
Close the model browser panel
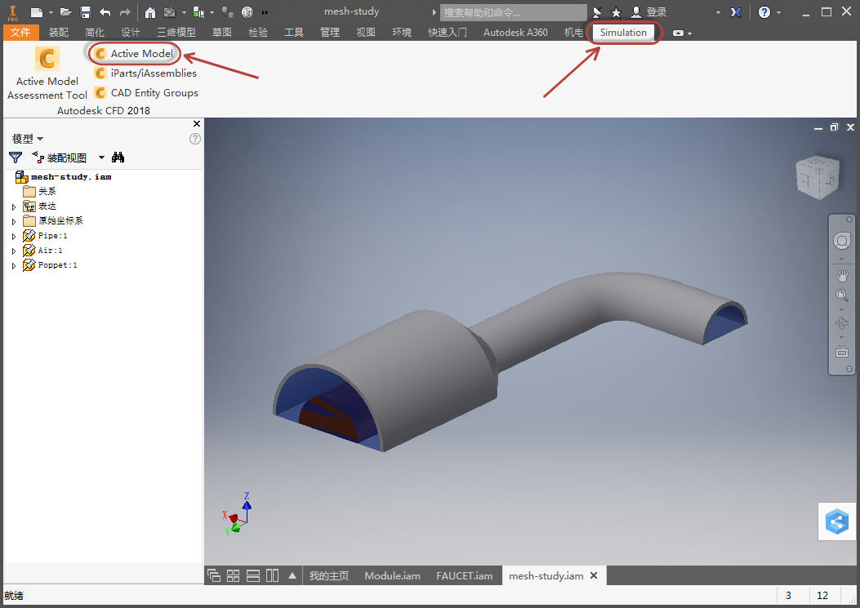click(x=197, y=124)
